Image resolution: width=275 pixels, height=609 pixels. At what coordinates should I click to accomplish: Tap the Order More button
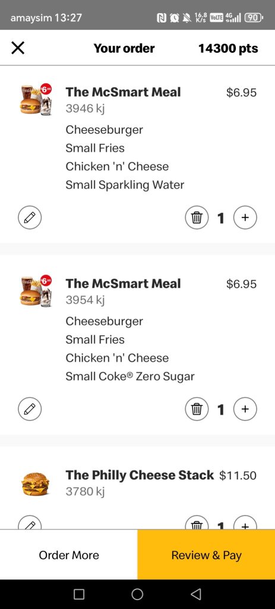tap(69, 555)
